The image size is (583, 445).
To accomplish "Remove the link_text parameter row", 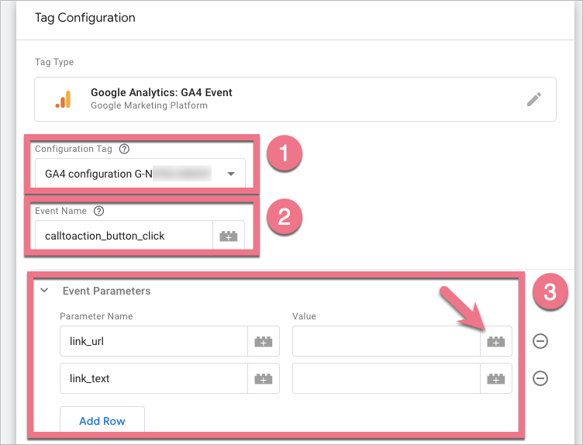I will pos(540,378).
